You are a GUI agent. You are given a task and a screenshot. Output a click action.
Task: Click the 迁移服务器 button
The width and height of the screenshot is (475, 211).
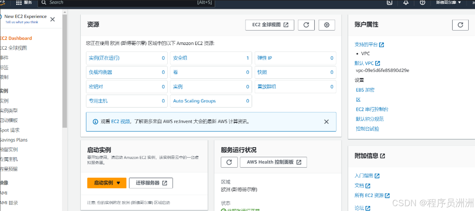coord(151,183)
